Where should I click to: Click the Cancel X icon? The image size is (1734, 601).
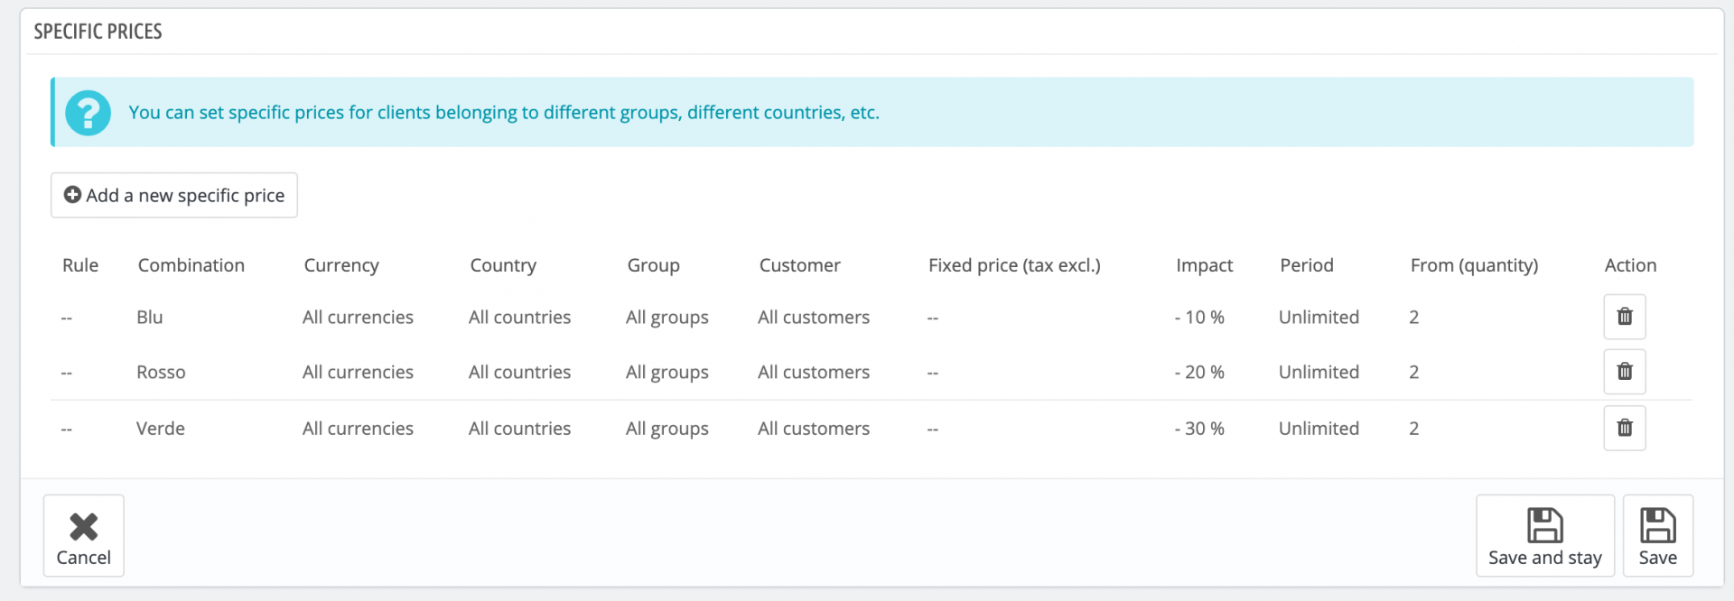(84, 526)
